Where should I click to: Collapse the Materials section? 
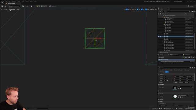pyautogui.click(x=159, y=93)
